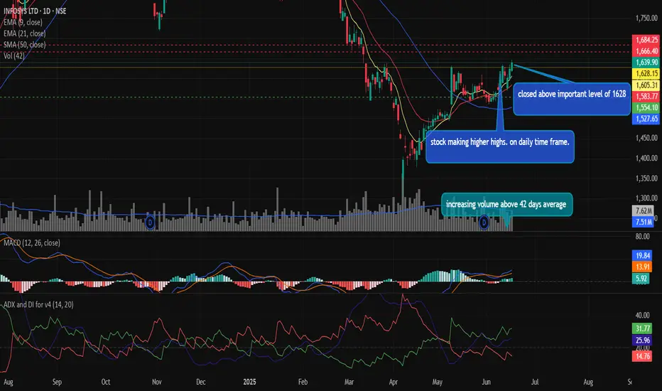This screenshot has height=391, width=662.
Task: Click the 1,639.90 current price label
Action: pos(646,62)
